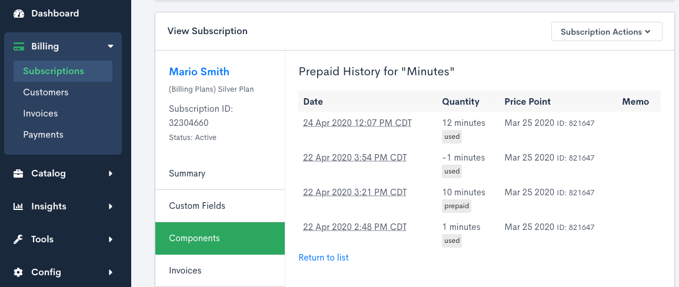The image size is (679, 287).
Task: Expand the Tools menu arrow
Action: (x=111, y=239)
